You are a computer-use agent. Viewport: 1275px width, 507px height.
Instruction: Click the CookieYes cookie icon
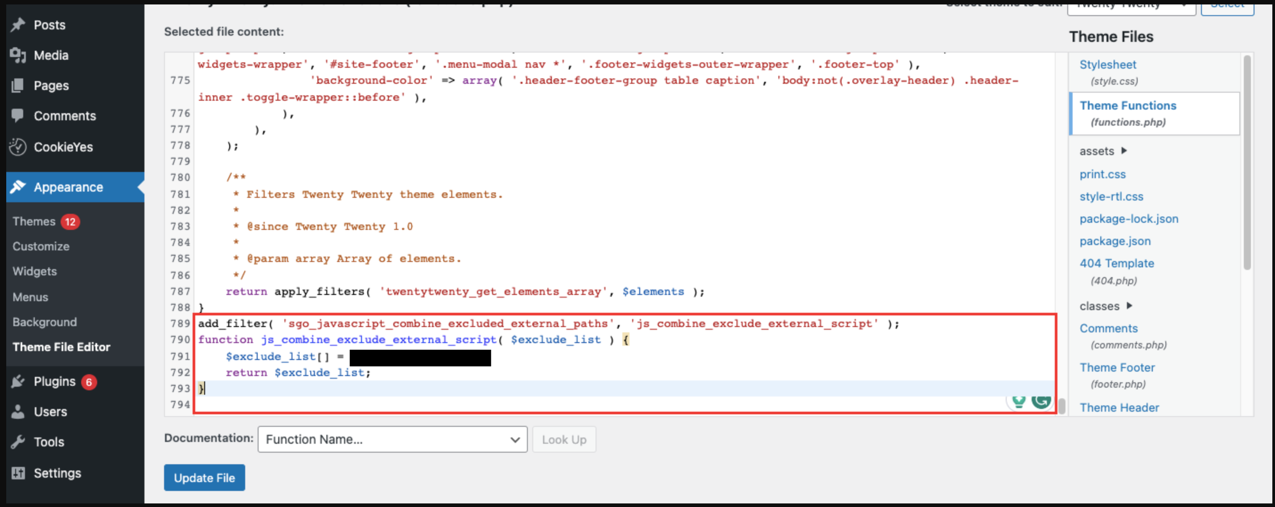18,147
